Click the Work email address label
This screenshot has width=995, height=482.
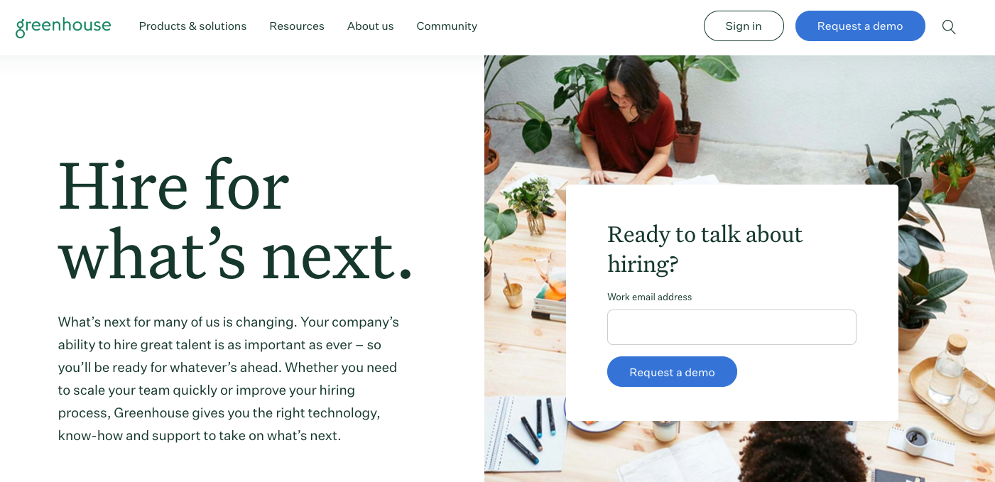(649, 297)
